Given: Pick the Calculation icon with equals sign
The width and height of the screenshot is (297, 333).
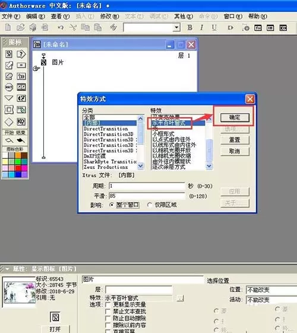Looking at the screenshot, I should (x=21, y=65).
